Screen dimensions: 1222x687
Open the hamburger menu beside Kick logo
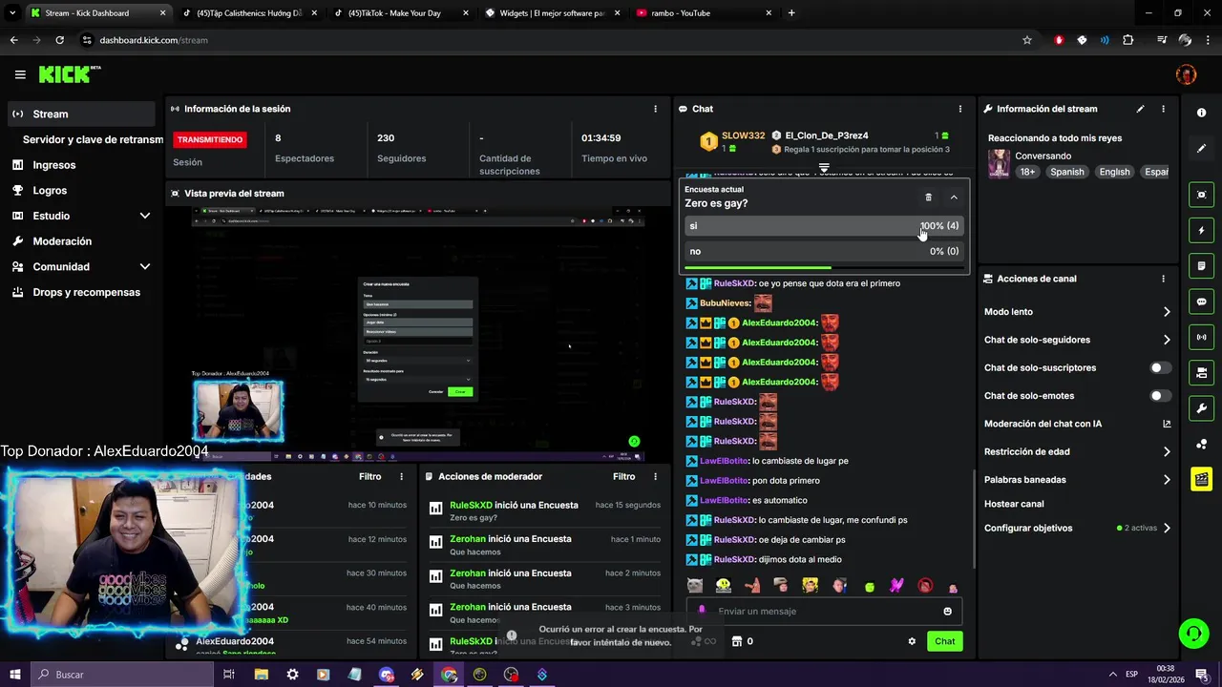click(20, 74)
